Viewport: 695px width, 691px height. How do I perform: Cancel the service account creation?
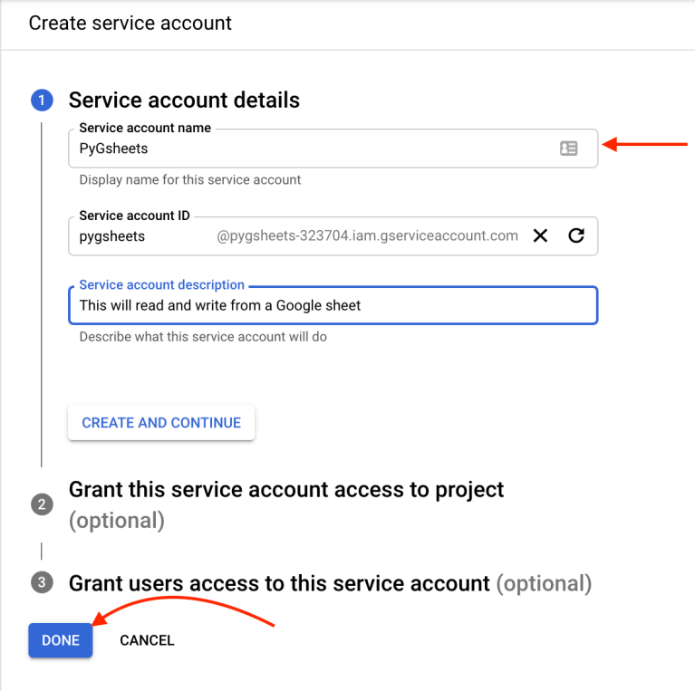[147, 640]
